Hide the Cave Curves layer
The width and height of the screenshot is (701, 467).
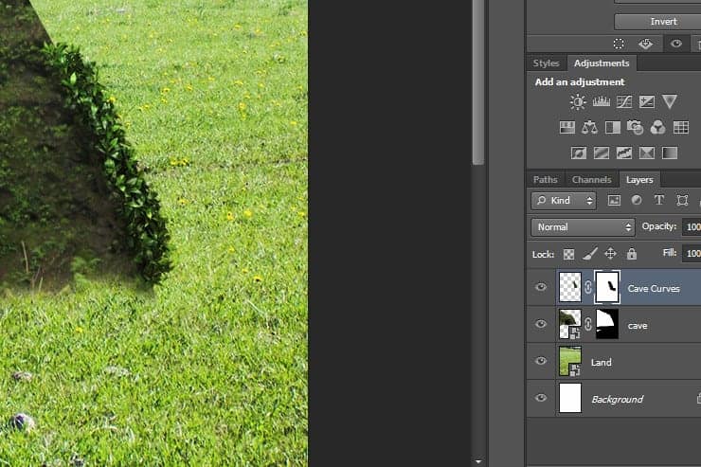541,287
